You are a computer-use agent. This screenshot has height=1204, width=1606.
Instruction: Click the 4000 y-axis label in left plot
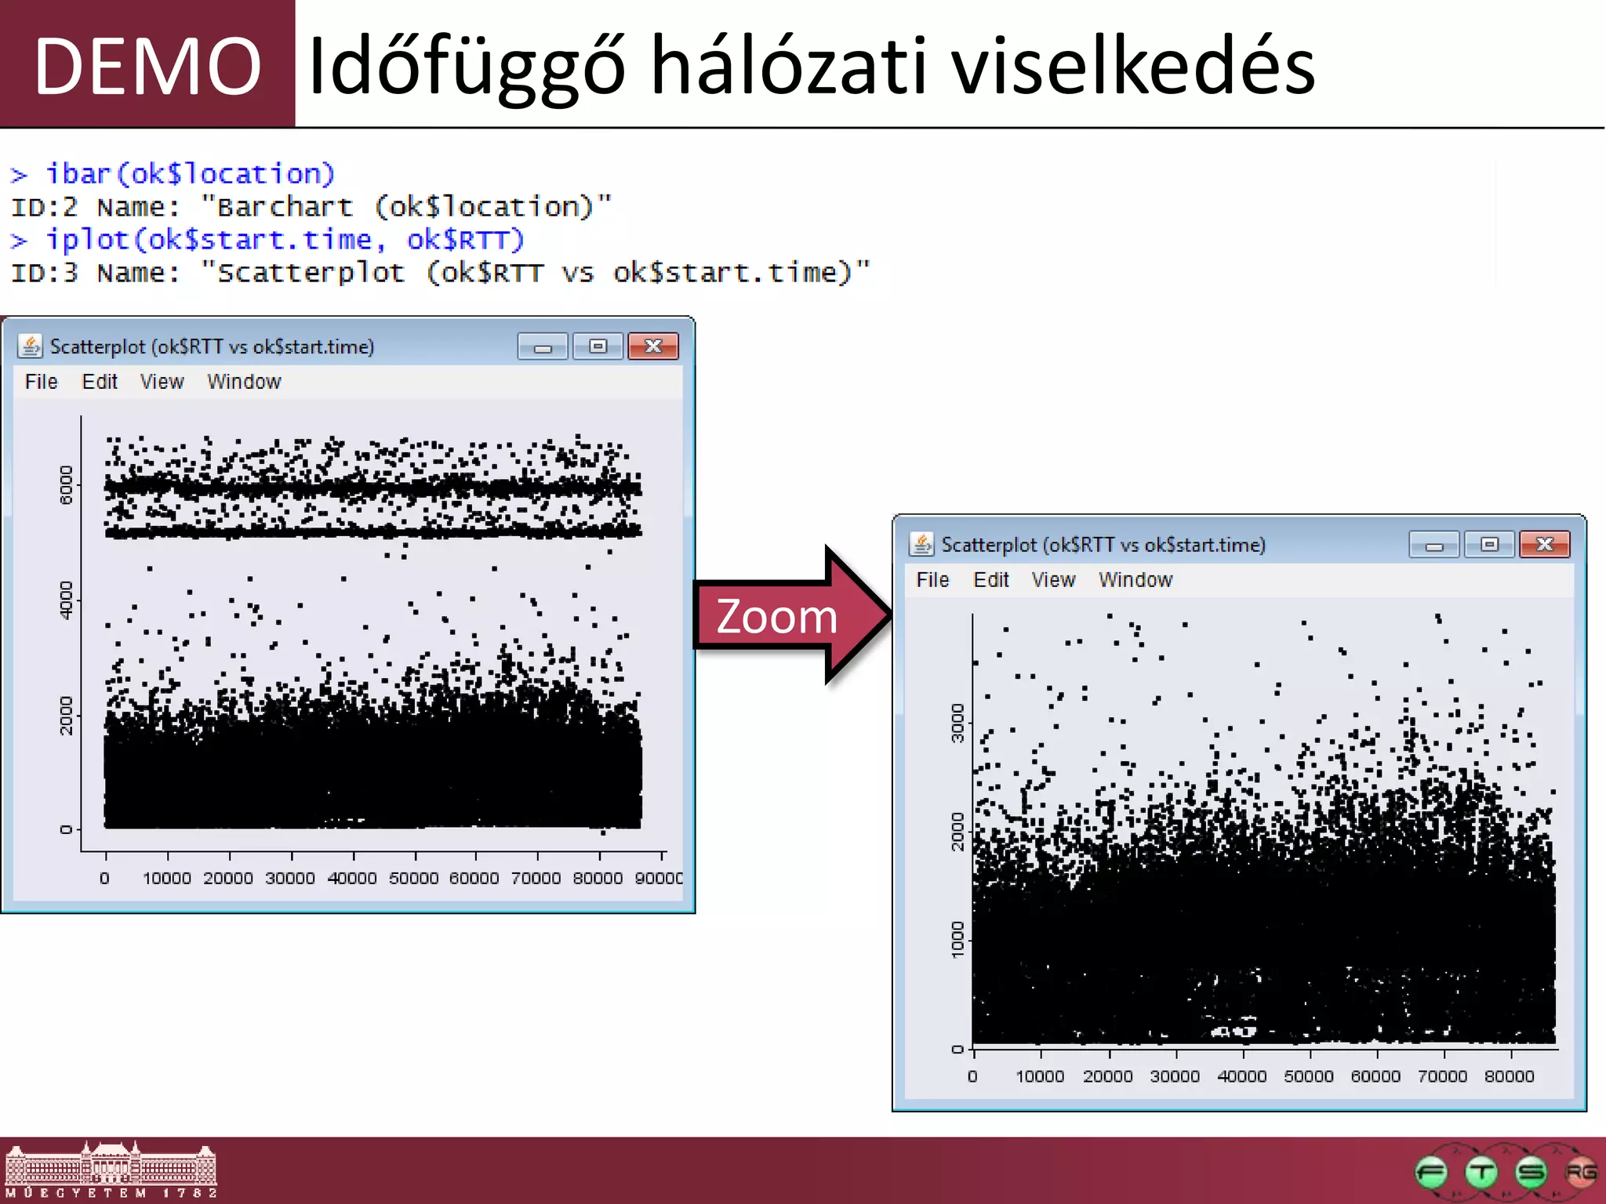pyautogui.click(x=66, y=600)
